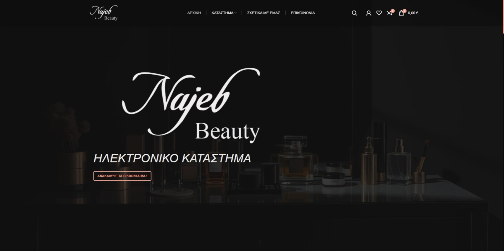Open the ΣΧΕΤΙΚΑ ΜΕ ΕΜΑΣ page

(263, 13)
